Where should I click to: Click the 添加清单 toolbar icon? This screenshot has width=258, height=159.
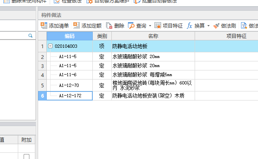coord(44,26)
